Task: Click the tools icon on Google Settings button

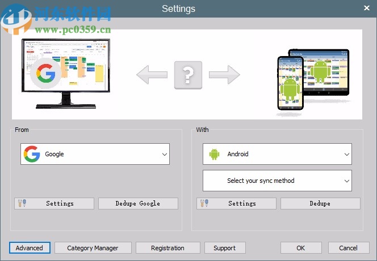Action: pos(22,203)
